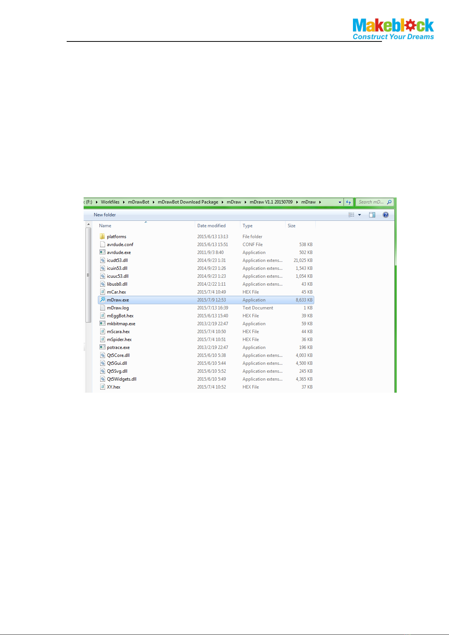
Task: Select the mEggBot.hex file icon
Action: coord(102,315)
